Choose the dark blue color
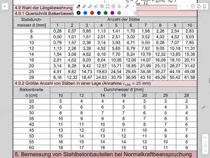The width and height of the screenshot is (210, 158). coord(99,13)
